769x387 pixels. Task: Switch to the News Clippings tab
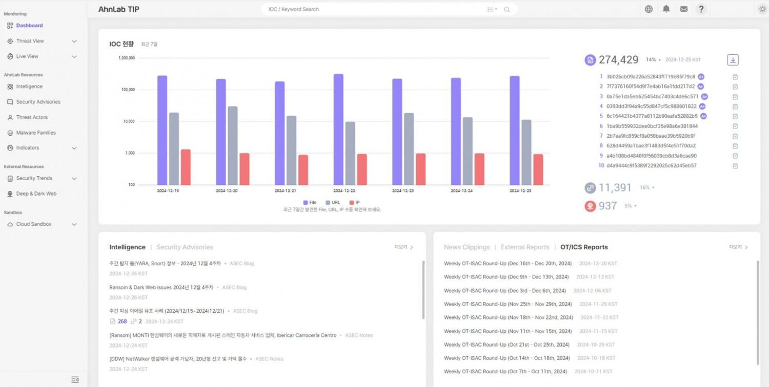tap(467, 247)
